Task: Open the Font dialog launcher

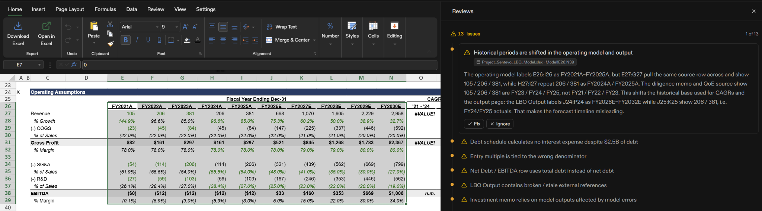Action: click(x=200, y=54)
